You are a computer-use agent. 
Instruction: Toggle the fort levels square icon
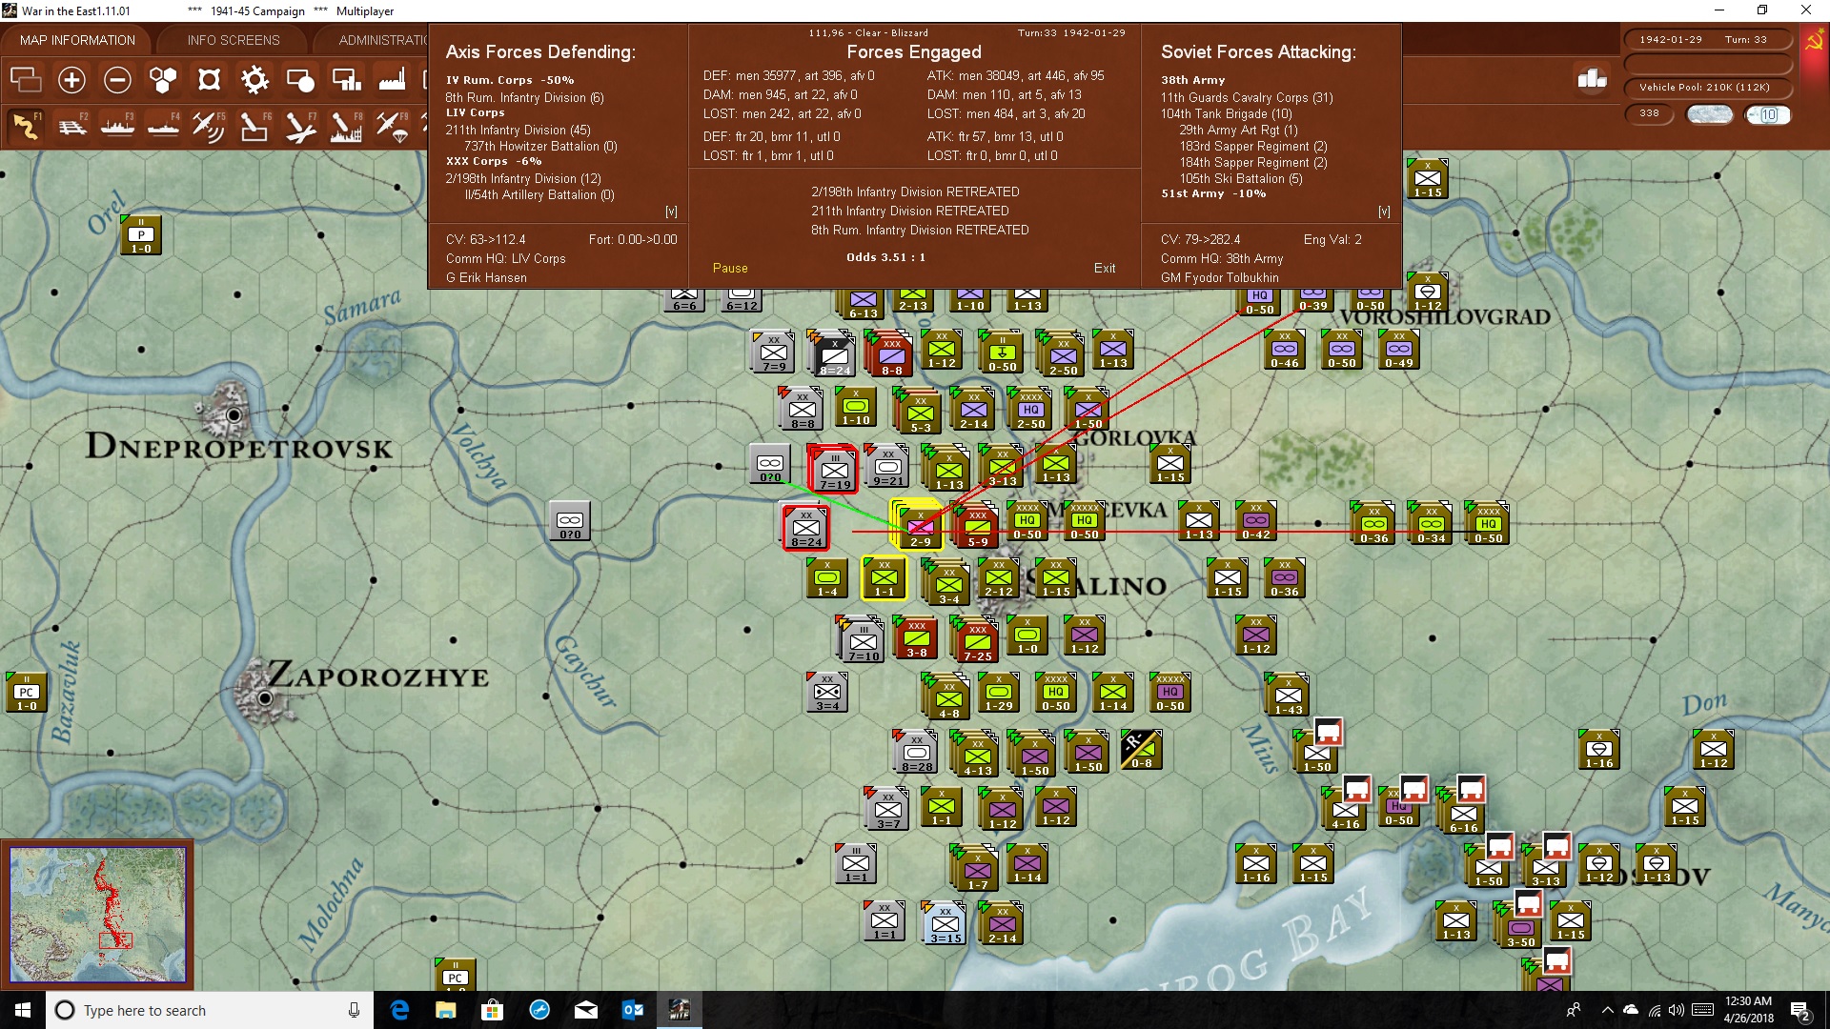click(209, 80)
